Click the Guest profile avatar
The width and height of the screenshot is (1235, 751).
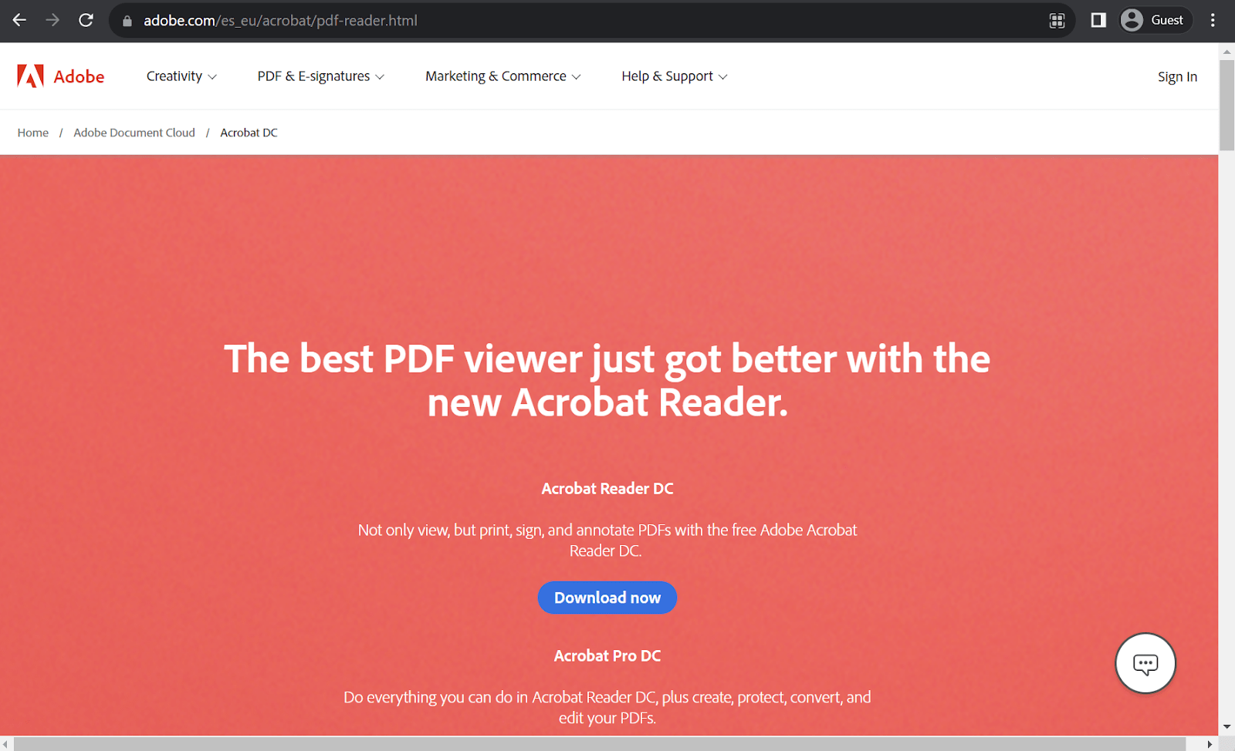coord(1132,20)
